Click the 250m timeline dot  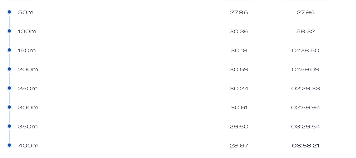click(9, 88)
